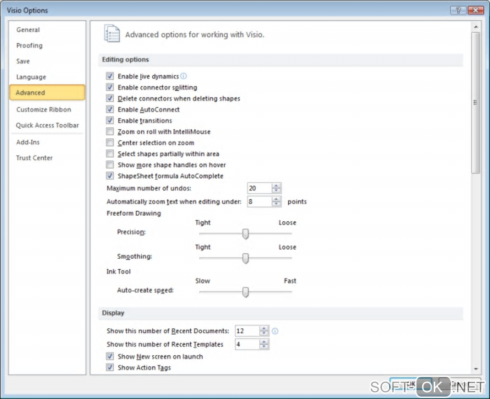Toggle Show Action Tags checkbox
This screenshot has width=490, height=399.
tap(110, 367)
